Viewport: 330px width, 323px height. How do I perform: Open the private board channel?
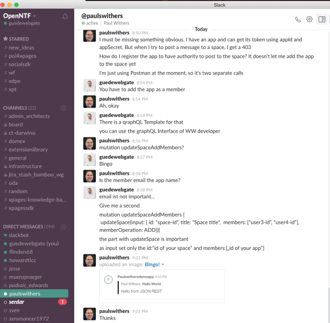pyautogui.click(x=13, y=125)
